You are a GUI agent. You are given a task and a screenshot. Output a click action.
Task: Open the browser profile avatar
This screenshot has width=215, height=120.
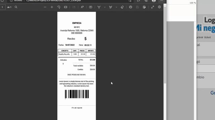click(154, 1)
